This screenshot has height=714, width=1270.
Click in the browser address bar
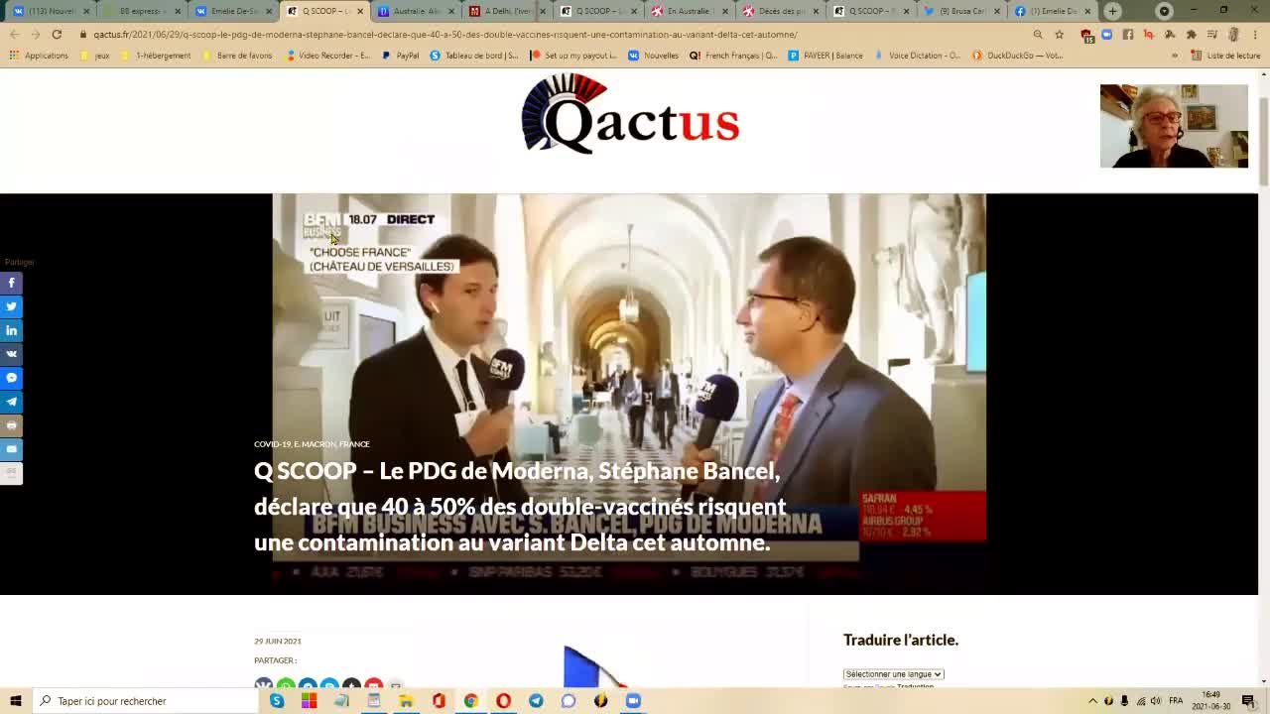556,35
